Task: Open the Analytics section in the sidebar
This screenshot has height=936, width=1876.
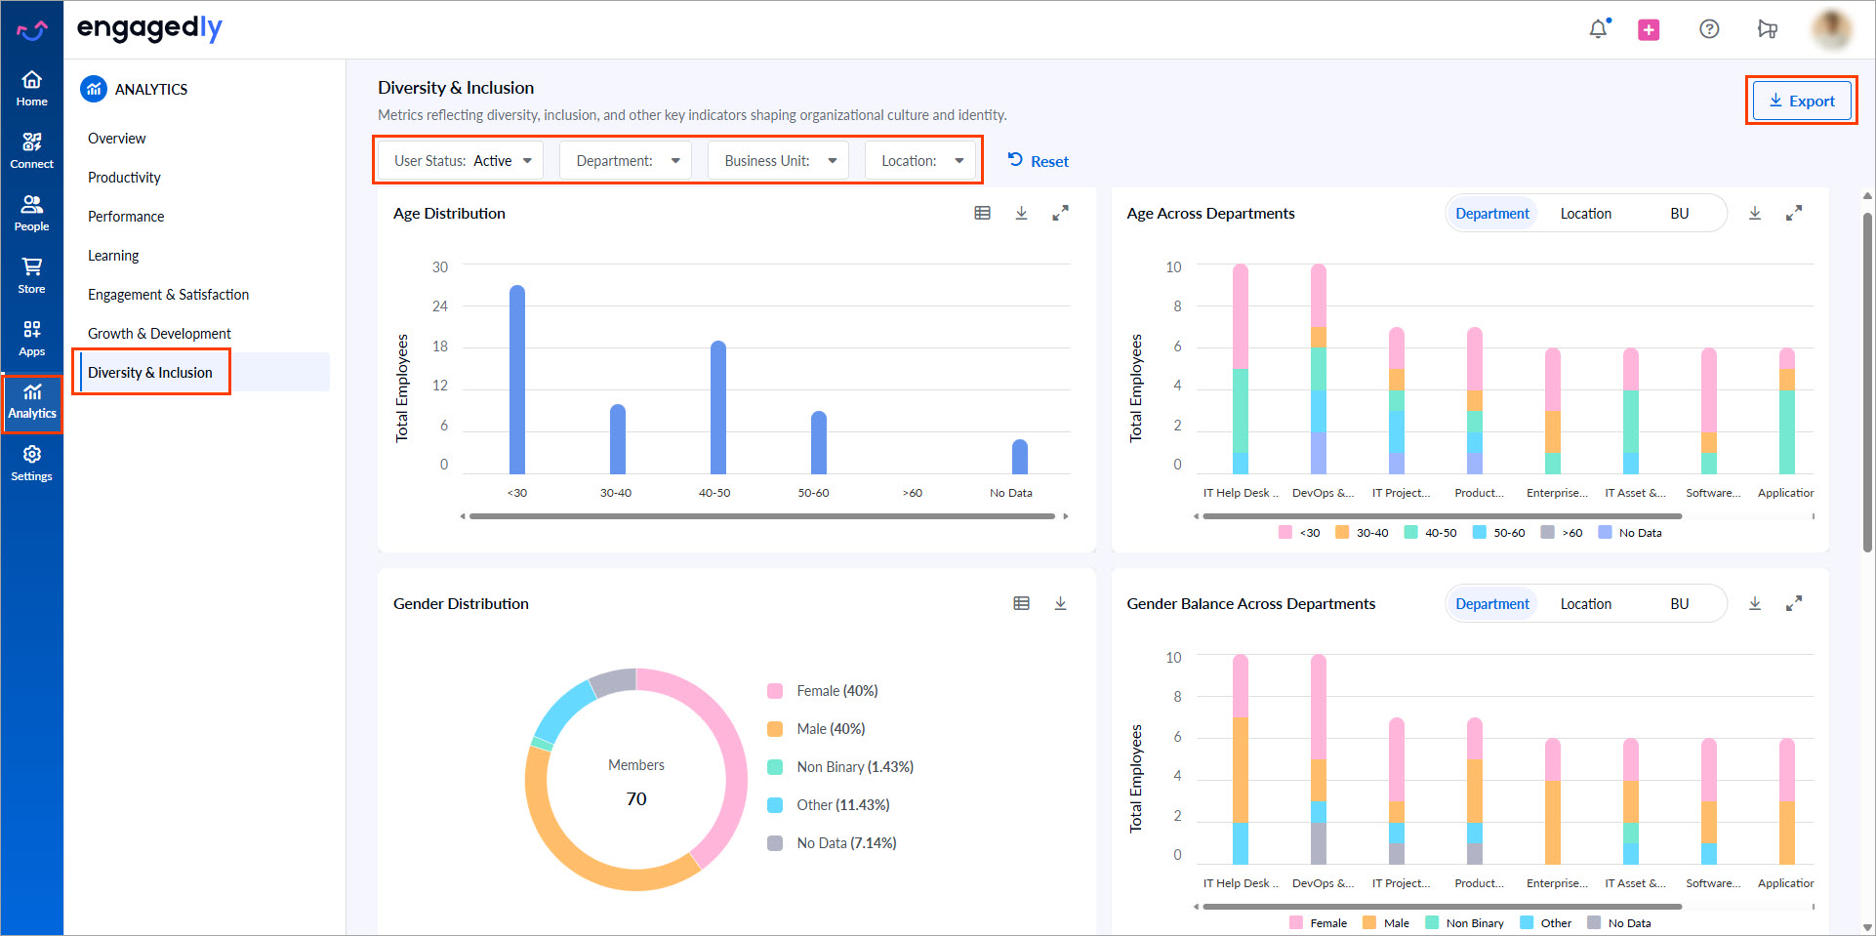Action: point(32,400)
